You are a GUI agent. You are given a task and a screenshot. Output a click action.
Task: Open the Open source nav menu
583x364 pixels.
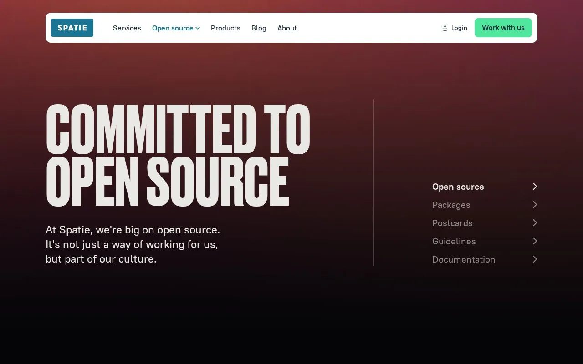click(x=176, y=28)
